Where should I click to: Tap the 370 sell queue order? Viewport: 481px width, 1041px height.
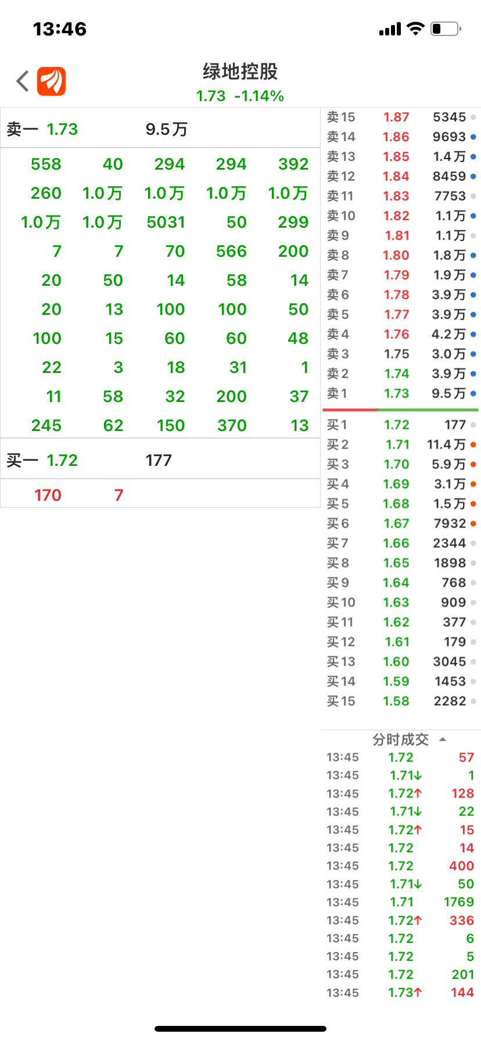click(232, 426)
